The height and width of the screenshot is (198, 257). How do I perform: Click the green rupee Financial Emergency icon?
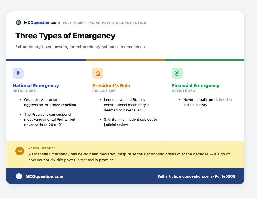pyautogui.click(x=177, y=73)
